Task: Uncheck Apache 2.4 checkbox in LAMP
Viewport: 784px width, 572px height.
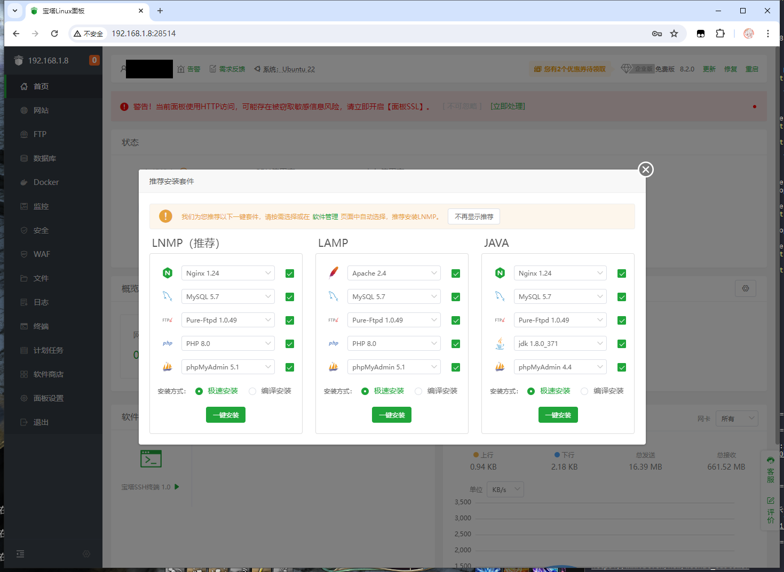Action: tap(456, 273)
